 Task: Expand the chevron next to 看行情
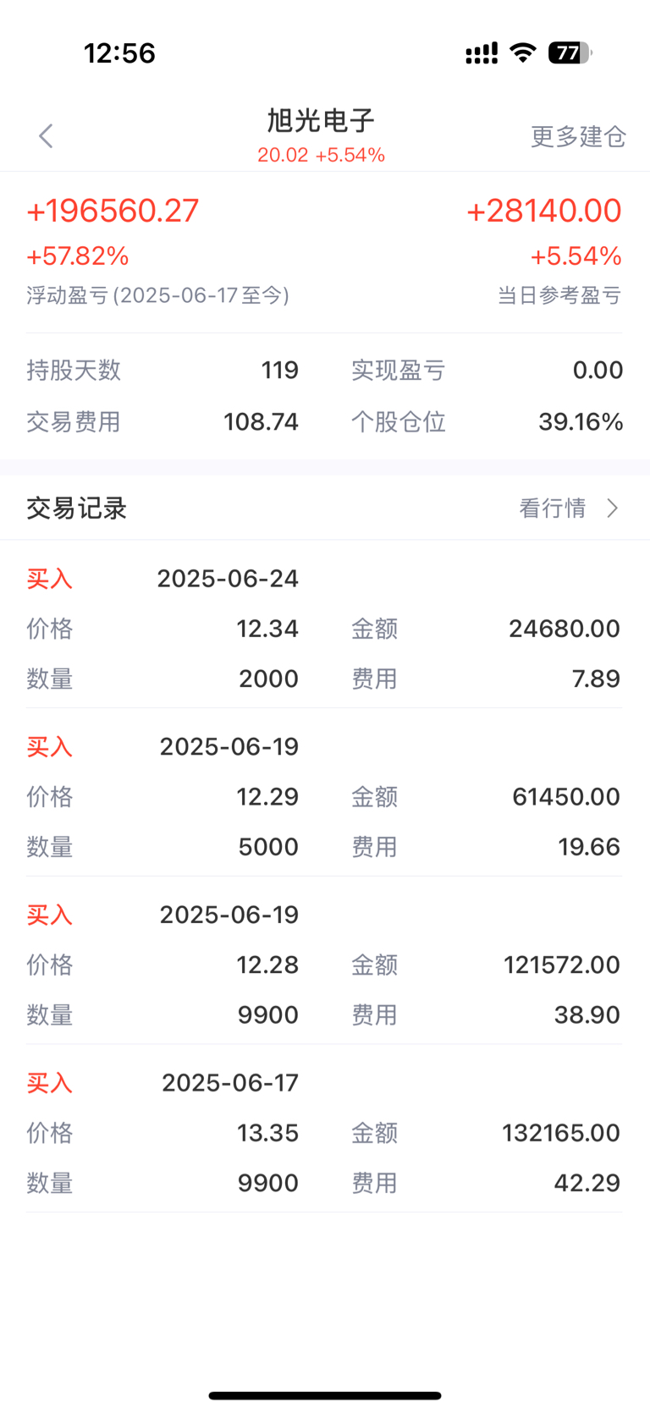(x=613, y=508)
